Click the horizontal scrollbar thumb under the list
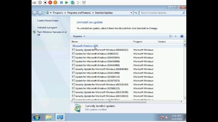218x122 pixels. pyautogui.click(x=110, y=101)
